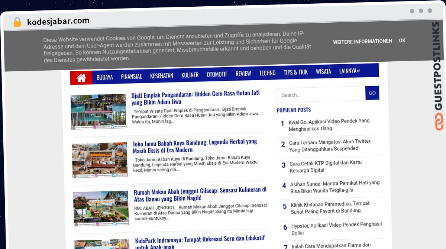446x249 pixels.
Task: Focus the Search input field
Action: [321, 94]
